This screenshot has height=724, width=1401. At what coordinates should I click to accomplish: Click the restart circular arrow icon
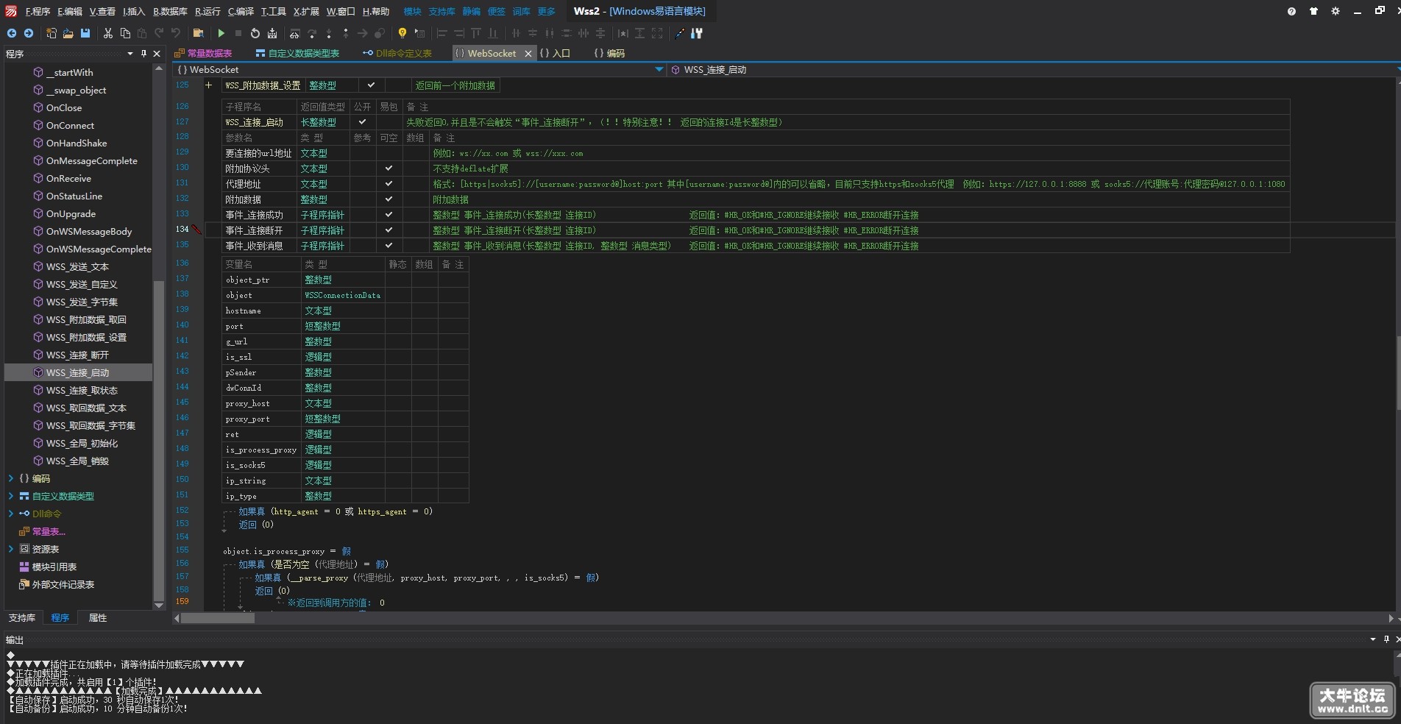click(x=255, y=33)
